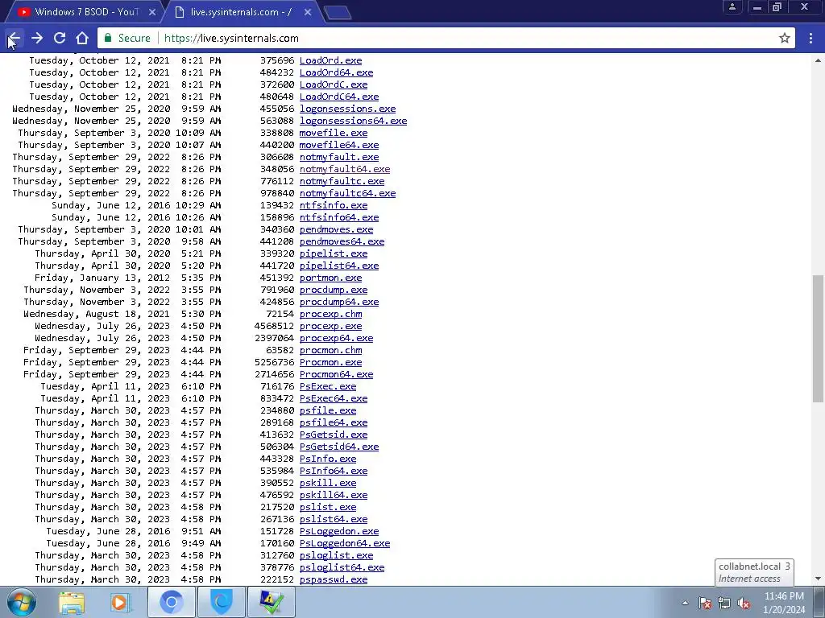Open Chrome's three-dot menu

point(810,38)
